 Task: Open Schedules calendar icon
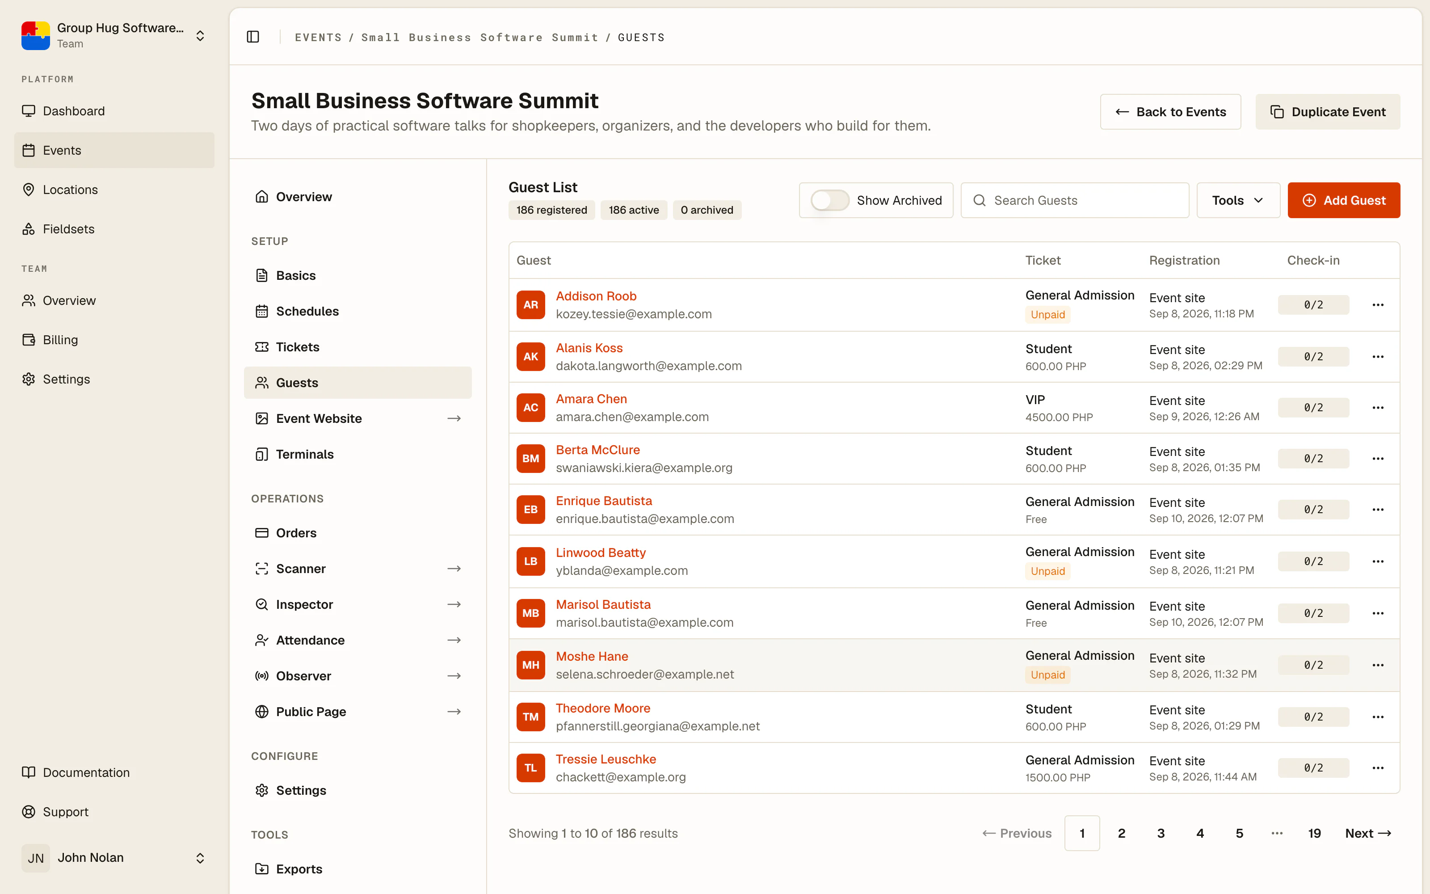pyautogui.click(x=262, y=311)
